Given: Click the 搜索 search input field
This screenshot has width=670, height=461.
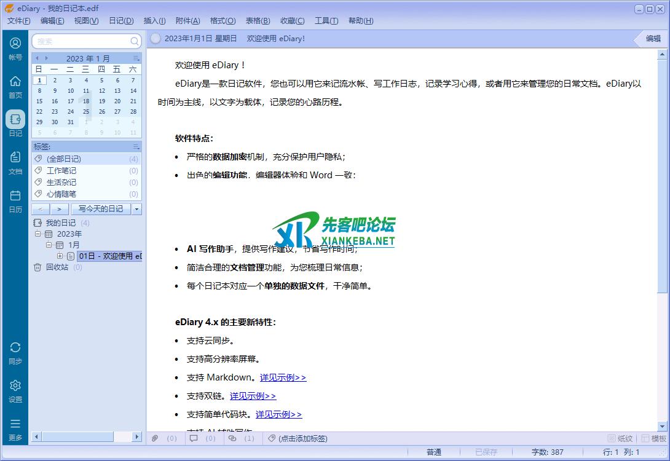Looking at the screenshot, I should click(x=82, y=41).
